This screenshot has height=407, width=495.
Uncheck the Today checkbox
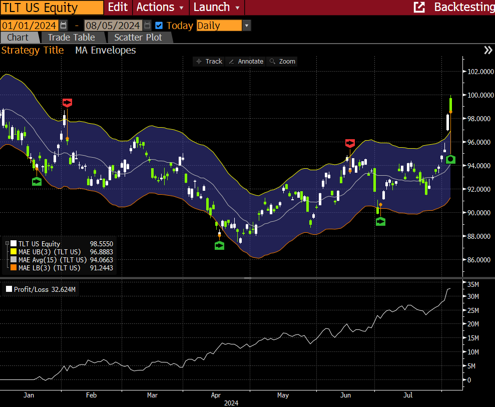tap(159, 26)
